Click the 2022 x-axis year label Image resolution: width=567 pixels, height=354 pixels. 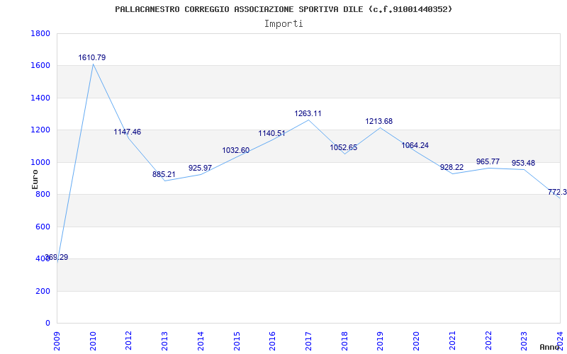[488, 341]
